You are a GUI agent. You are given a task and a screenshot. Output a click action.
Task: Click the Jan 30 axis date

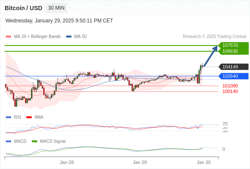click(204, 162)
